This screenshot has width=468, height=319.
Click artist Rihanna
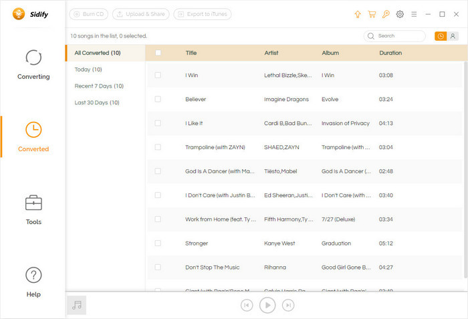[275, 267]
